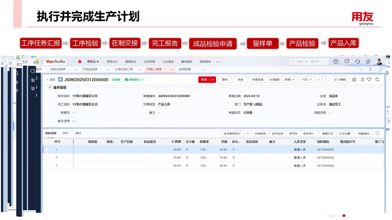Screen dimensions: 392x220
Task: Switch to the 产品检验单 tab
Action: click(x=90, y=69)
